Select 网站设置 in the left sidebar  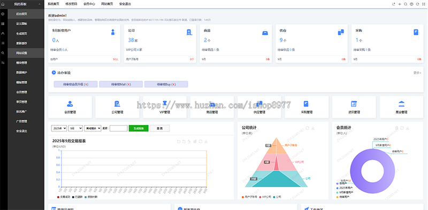tap(26, 53)
